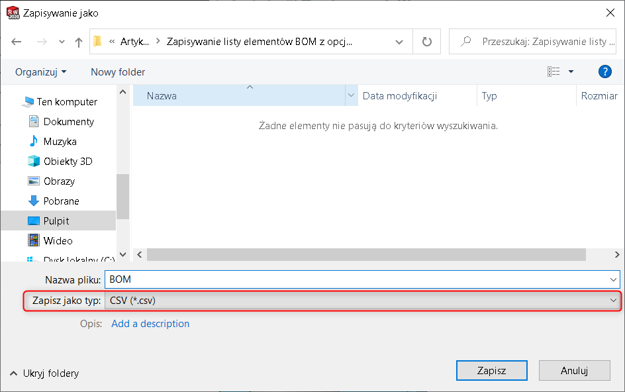Collapse folders with Ukryj foldery

point(44,373)
